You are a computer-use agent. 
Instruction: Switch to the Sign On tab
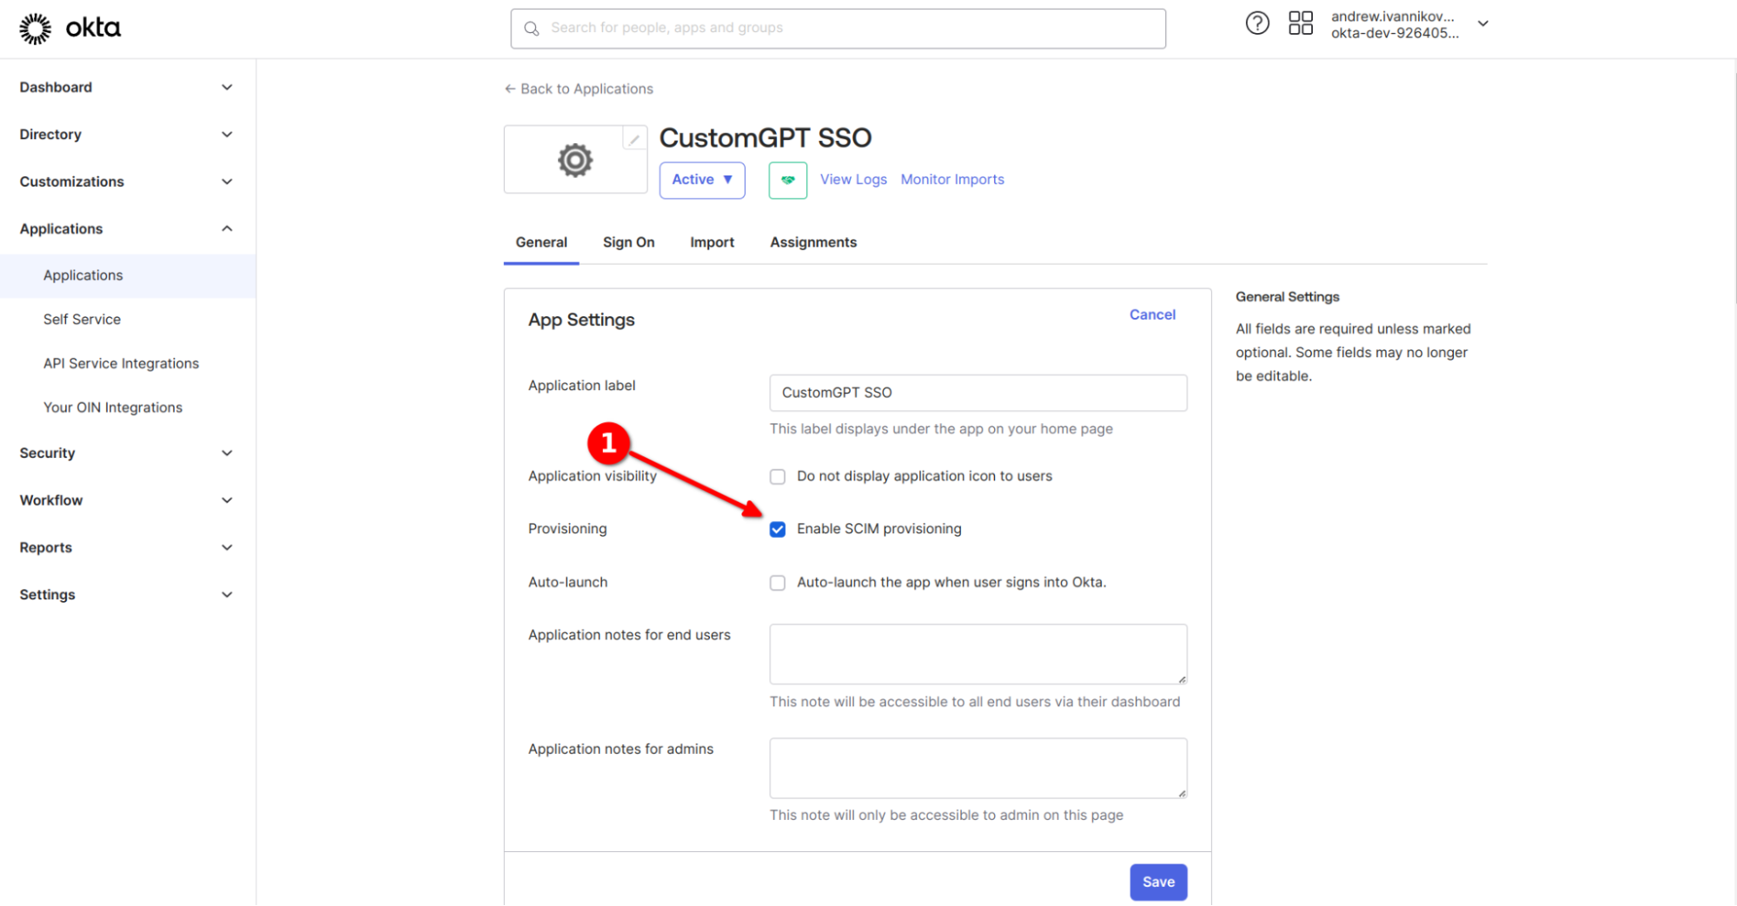(x=628, y=242)
